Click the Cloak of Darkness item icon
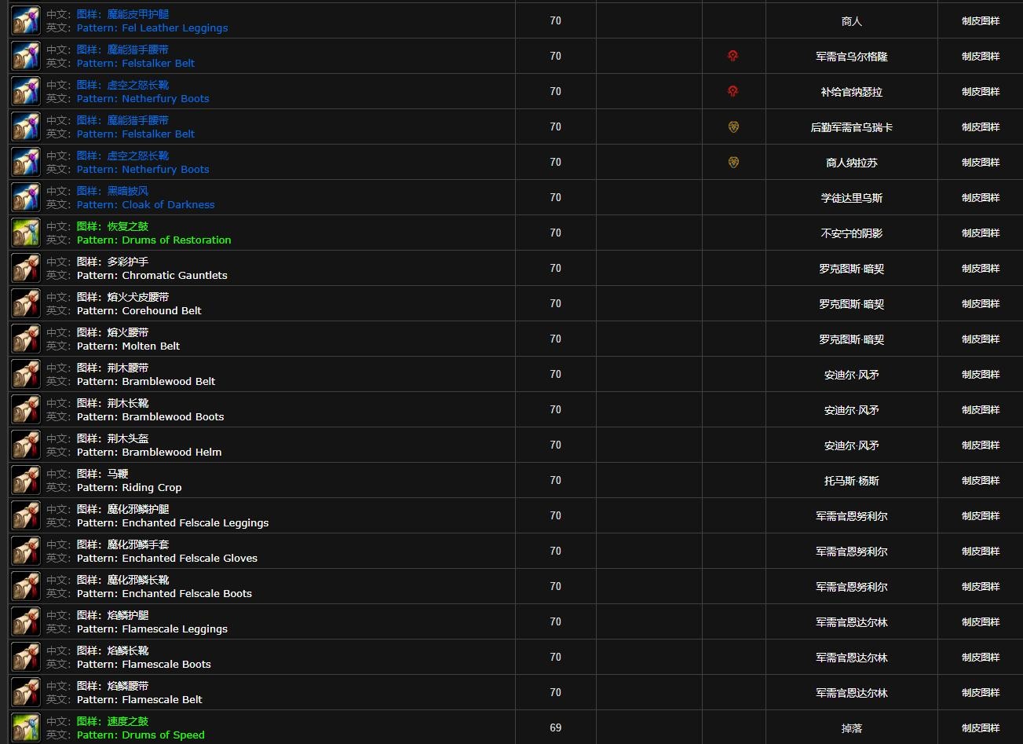 (x=26, y=198)
